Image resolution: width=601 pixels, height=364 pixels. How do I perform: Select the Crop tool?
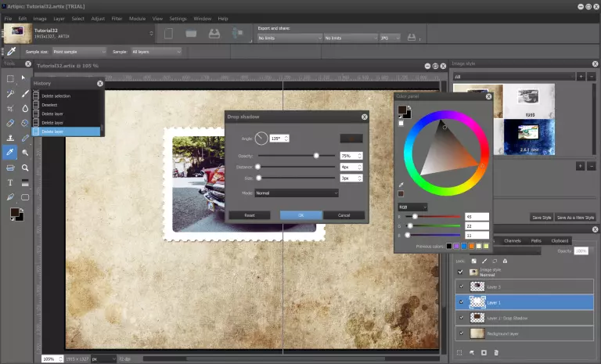click(10, 108)
